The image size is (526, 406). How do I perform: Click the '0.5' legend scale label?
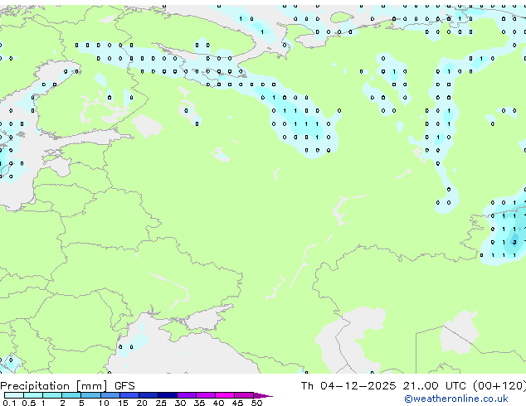click(29, 403)
